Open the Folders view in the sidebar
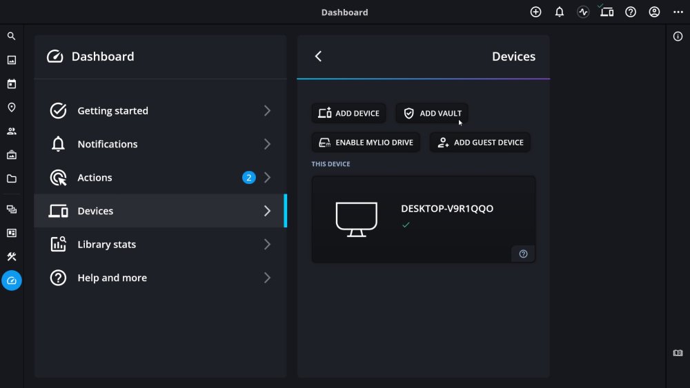The height and width of the screenshot is (388, 690). tap(11, 178)
